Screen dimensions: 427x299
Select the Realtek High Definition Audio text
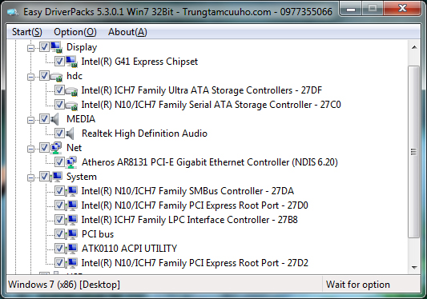(x=144, y=134)
